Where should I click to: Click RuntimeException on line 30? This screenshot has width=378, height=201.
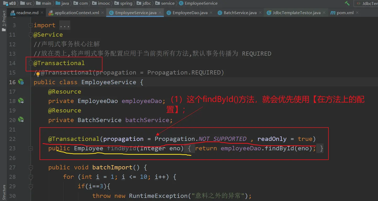coord(158,196)
